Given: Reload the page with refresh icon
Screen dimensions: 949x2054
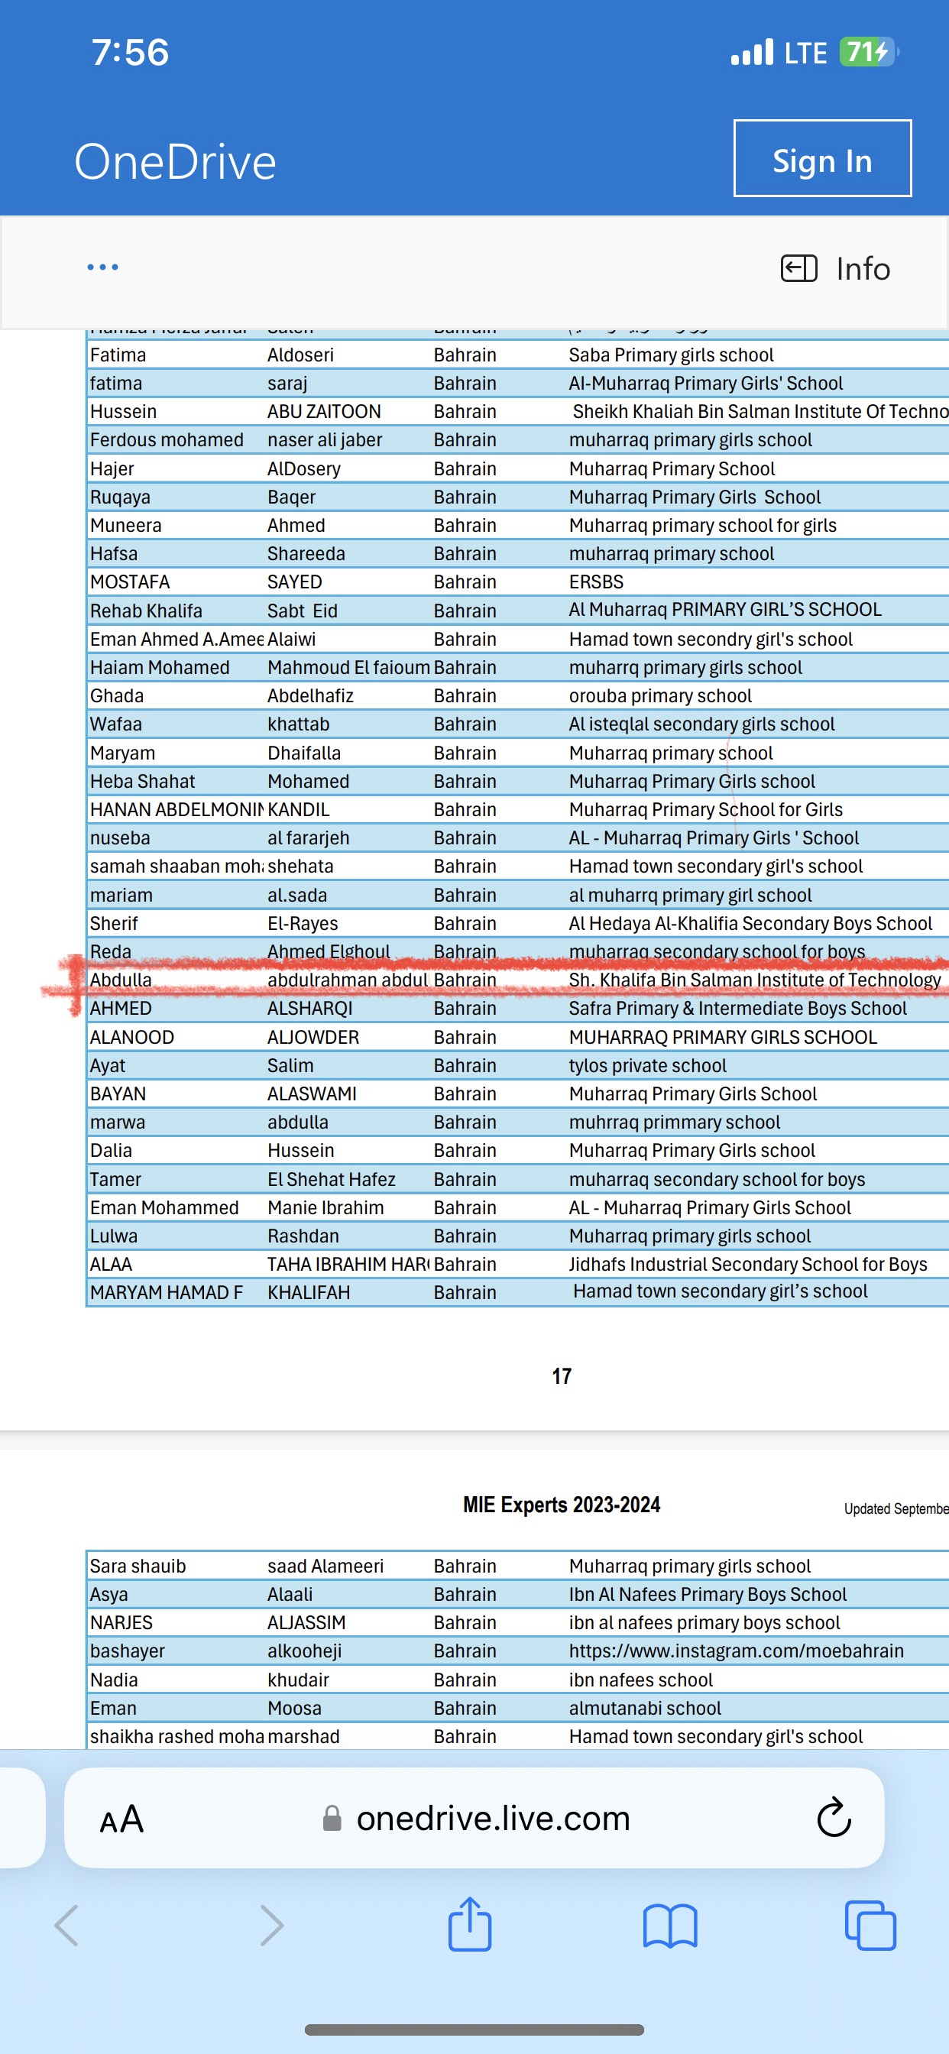Looking at the screenshot, I should click(834, 1818).
